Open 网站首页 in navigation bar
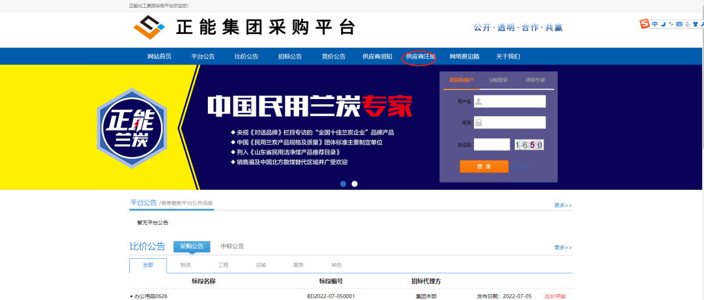Screen dimensions: 704x300 click(x=160, y=57)
